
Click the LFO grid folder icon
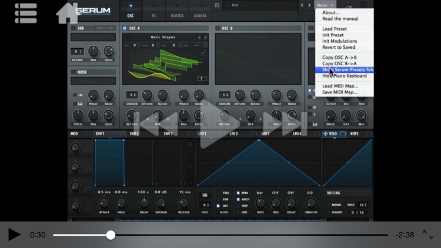tap(205, 195)
